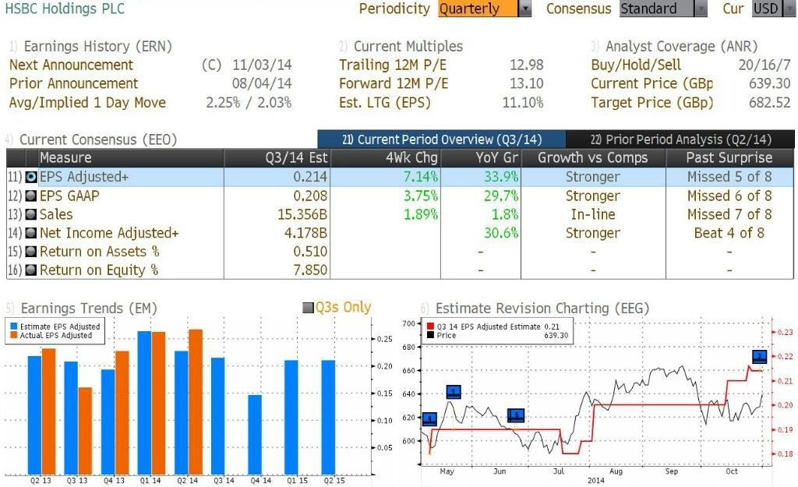Click the 4.178B Net Income estimate value
This screenshot has height=487, width=798.
point(305,233)
